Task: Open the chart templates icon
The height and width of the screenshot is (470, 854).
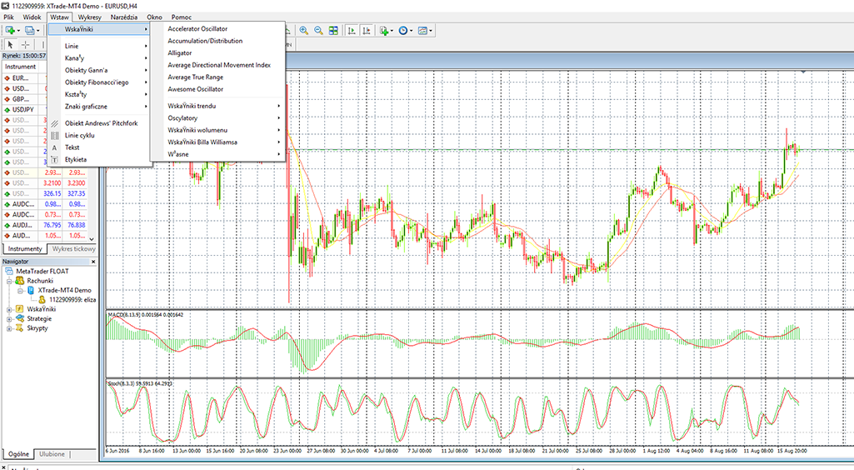Action: [x=424, y=31]
